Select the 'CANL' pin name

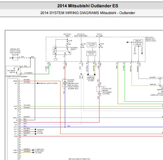[x=15, y=150]
